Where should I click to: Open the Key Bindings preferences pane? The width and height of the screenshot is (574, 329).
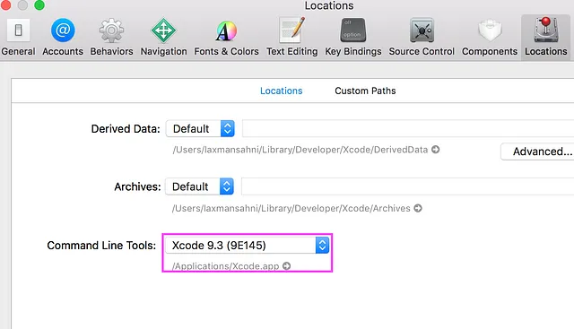pos(352,38)
